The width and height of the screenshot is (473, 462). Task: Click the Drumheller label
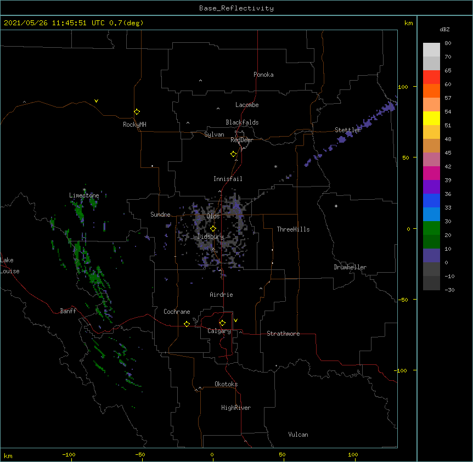[x=350, y=267]
